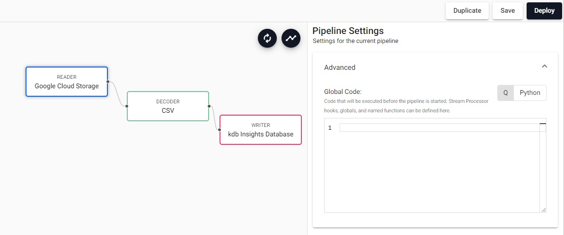The image size is (564, 235).
Task: Click the circular refresh arrows icon
Action: 267,38
